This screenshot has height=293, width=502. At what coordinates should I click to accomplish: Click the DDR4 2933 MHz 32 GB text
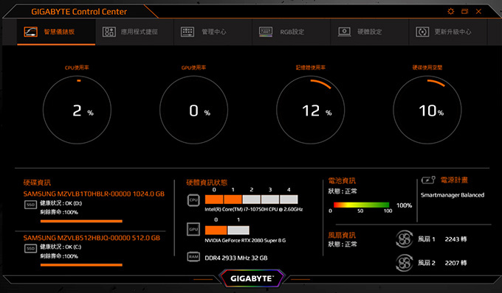coord(236,258)
